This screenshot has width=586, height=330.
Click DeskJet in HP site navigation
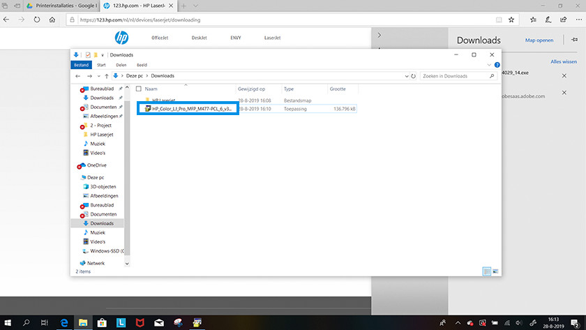(200, 38)
